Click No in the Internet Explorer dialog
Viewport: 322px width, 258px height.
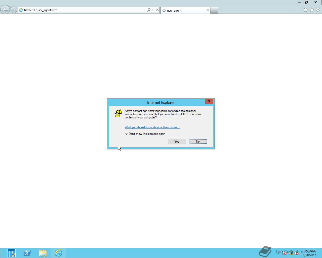coord(198,142)
